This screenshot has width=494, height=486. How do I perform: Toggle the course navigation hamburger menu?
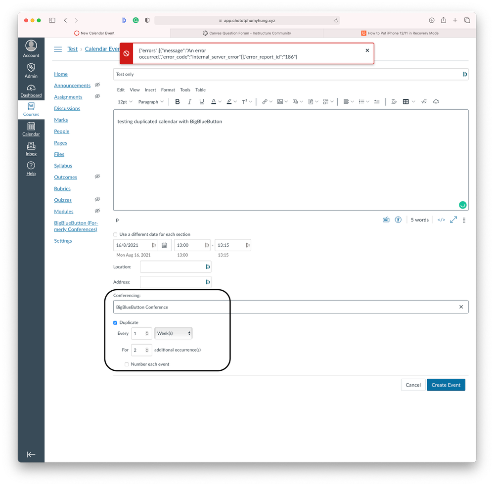pos(58,49)
